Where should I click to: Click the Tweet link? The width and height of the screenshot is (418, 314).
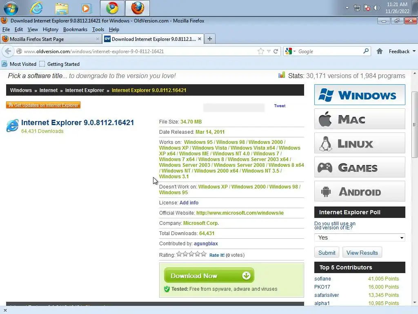tap(280, 106)
